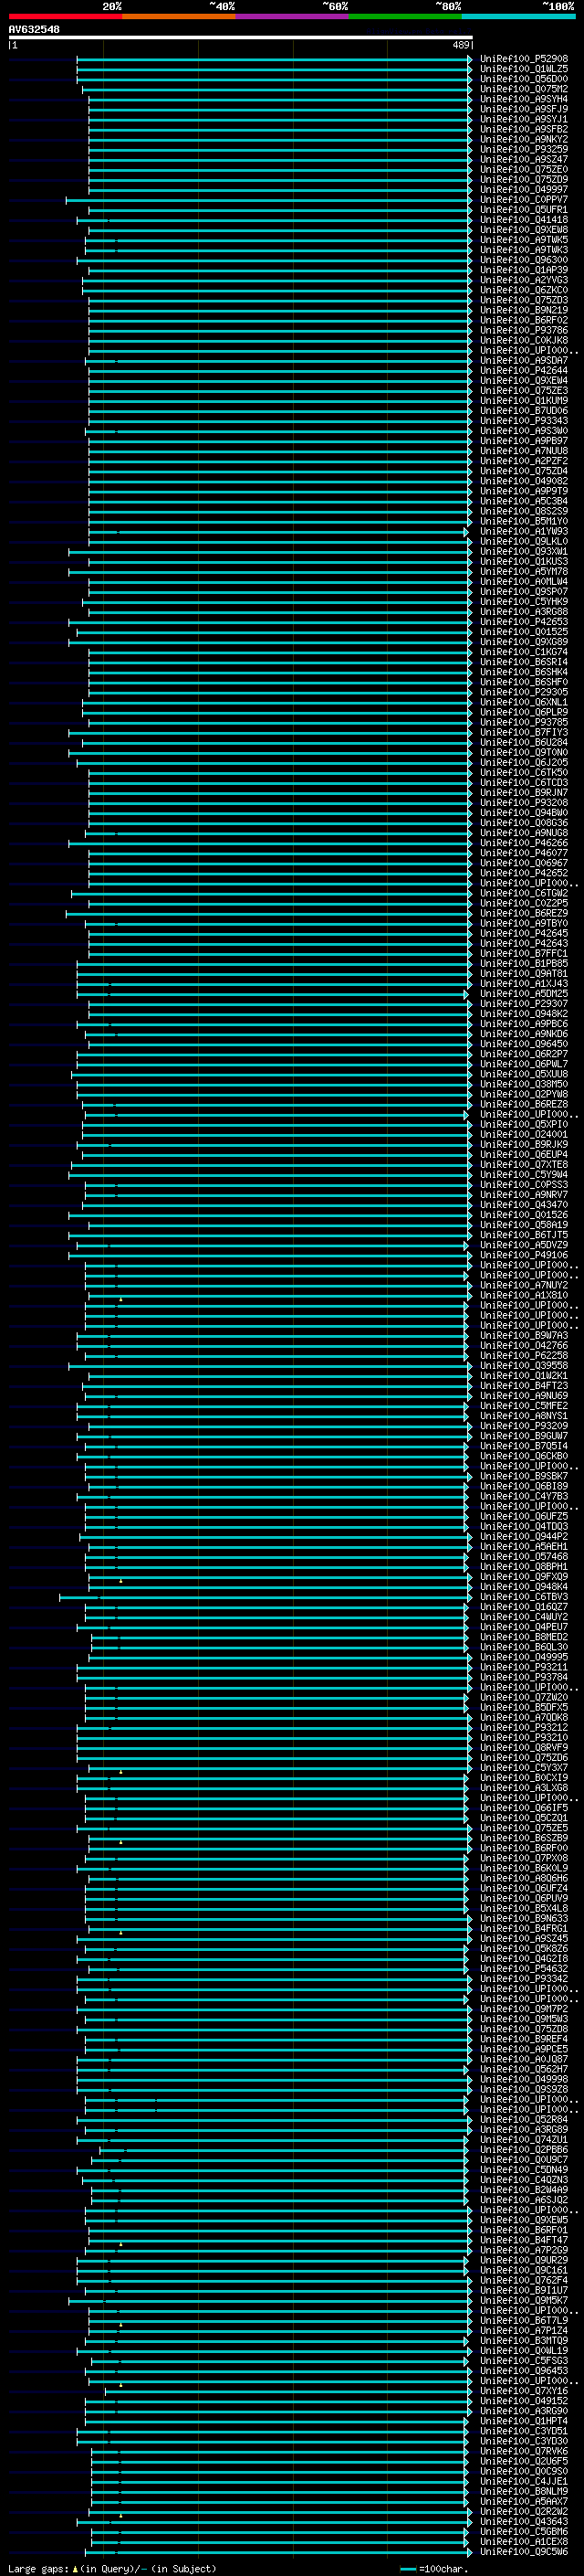Click the green ~80% identity color segment
Viewport: 584px width, 2576px height.
click(x=405, y=16)
